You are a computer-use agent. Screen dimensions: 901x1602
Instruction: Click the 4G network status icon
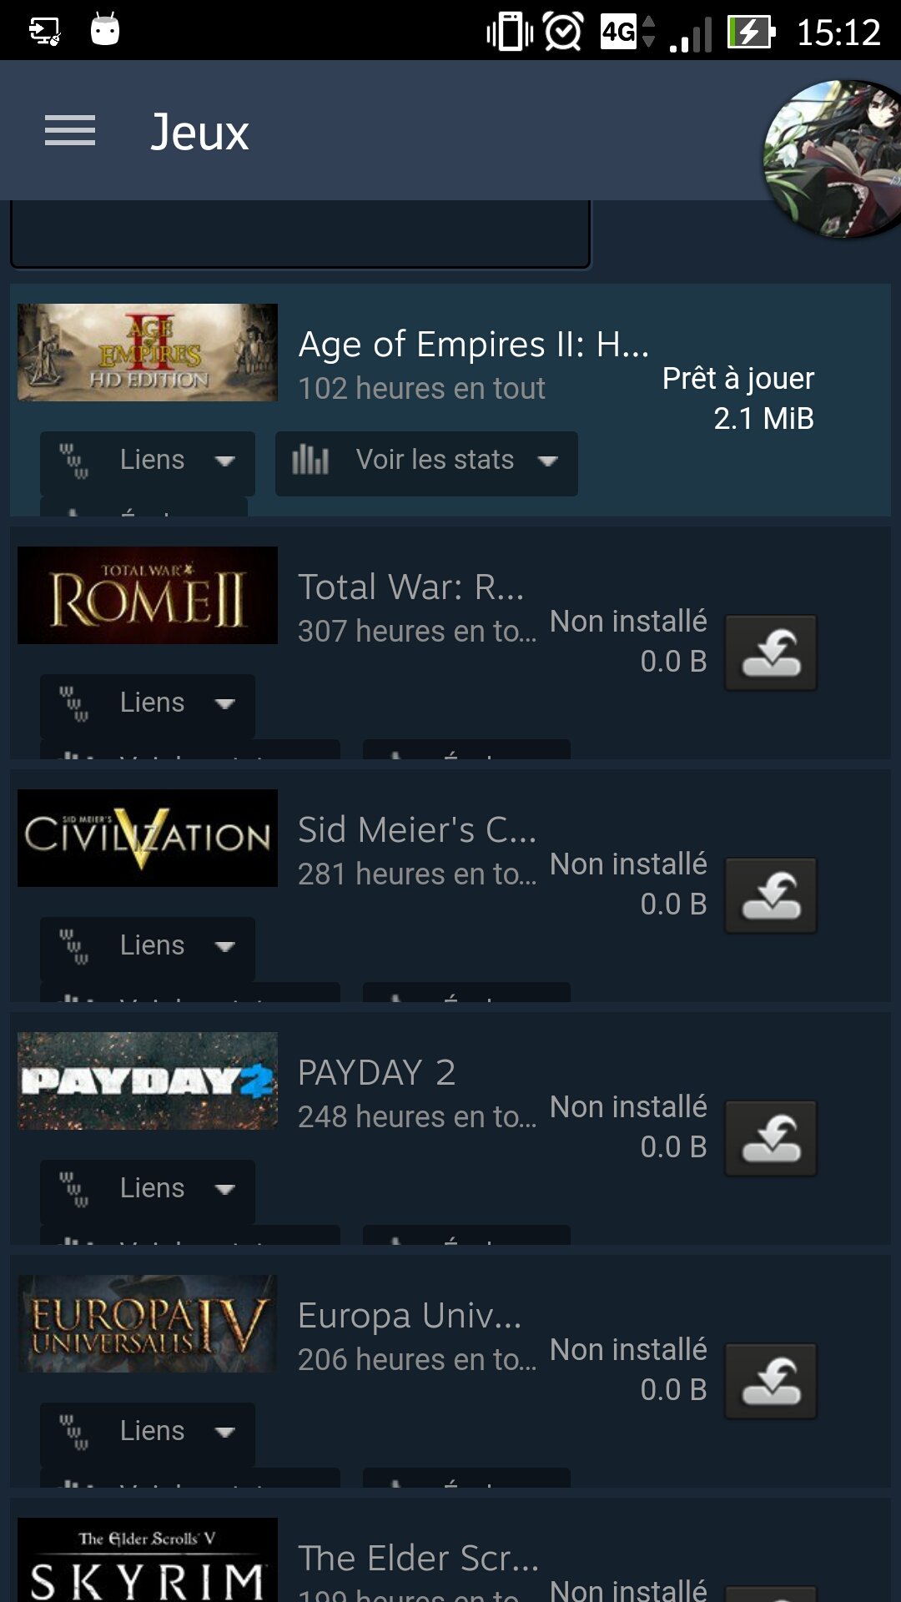pos(619,33)
